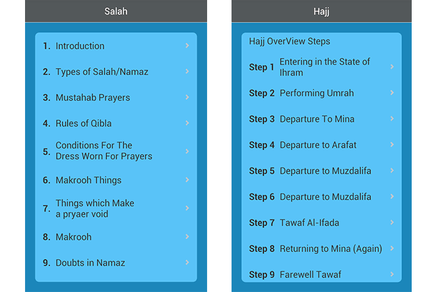The height and width of the screenshot is (292, 438).
Task: Expand the Types of Salah/Namaz chevron
Action: pos(187,72)
